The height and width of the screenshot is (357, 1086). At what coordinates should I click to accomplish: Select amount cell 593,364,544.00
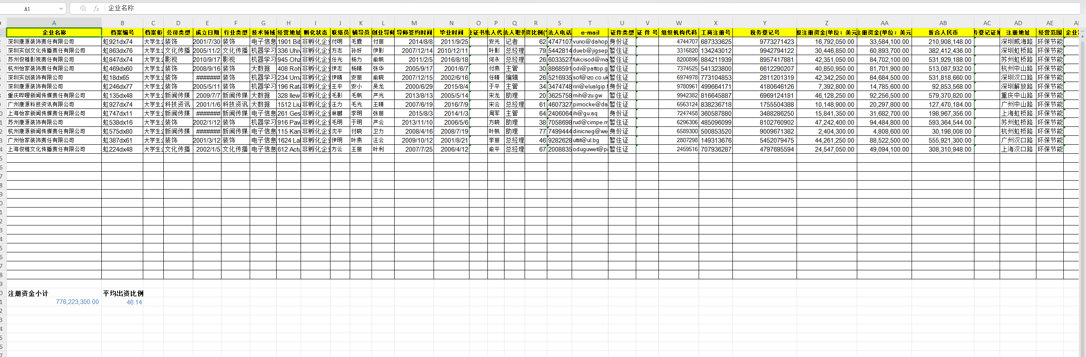coord(943,123)
